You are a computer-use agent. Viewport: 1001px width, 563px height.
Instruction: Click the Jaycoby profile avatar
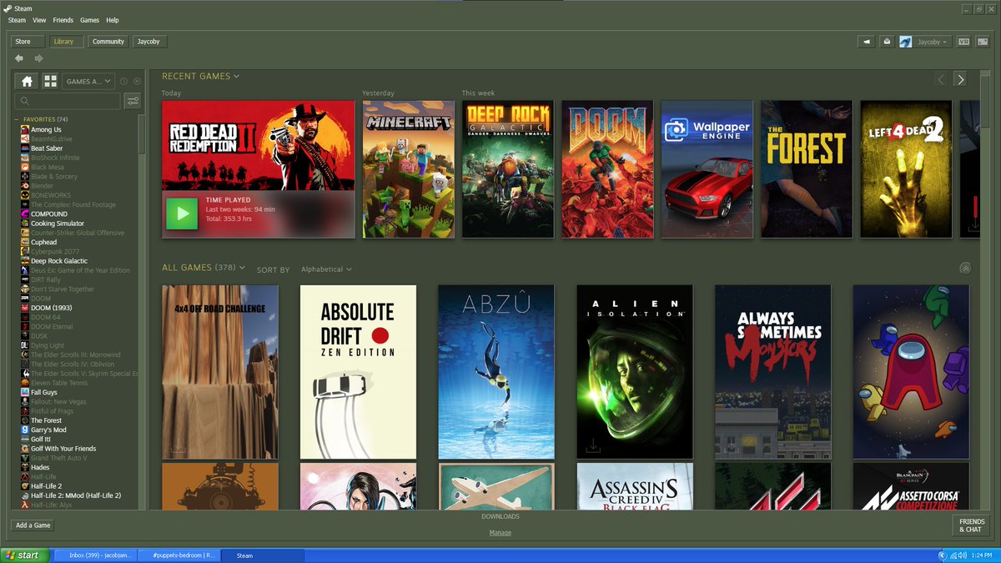click(x=905, y=41)
